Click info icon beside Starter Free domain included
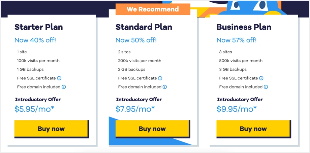 pyautogui.click(x=64, y=87)
